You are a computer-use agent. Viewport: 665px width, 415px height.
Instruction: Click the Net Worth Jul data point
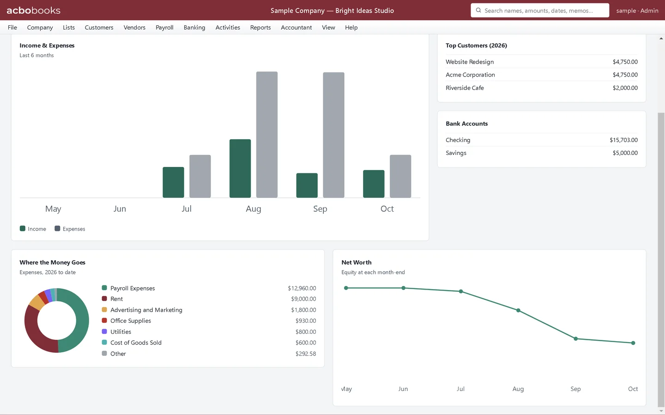pyautogui.click(x=461, y=291)
